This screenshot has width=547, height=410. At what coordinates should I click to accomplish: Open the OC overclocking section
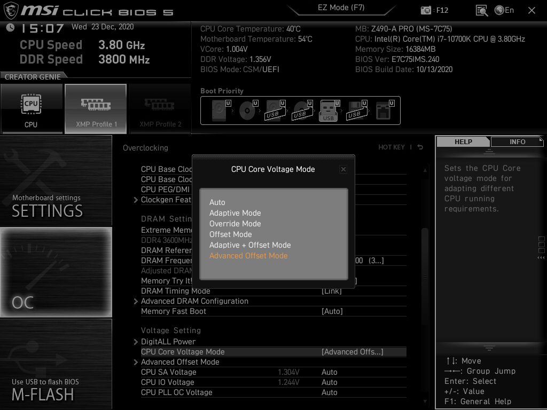(56, 272)
